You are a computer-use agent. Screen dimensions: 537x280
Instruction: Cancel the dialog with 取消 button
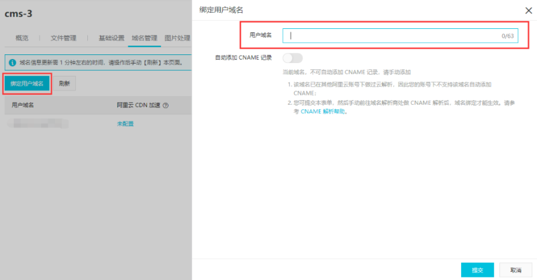coord(516,269)
